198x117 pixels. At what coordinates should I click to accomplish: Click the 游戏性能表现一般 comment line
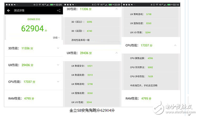coord(80,40)
